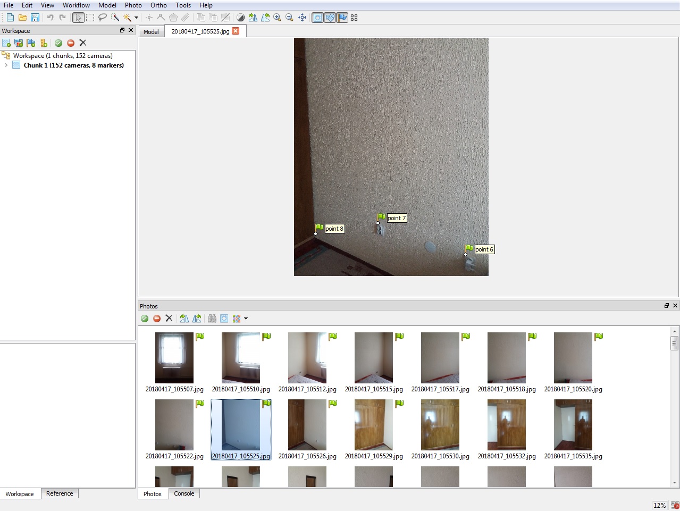Select the Rectangle selection tool
This screenshot has height=511, width=680.
(90, 18)
